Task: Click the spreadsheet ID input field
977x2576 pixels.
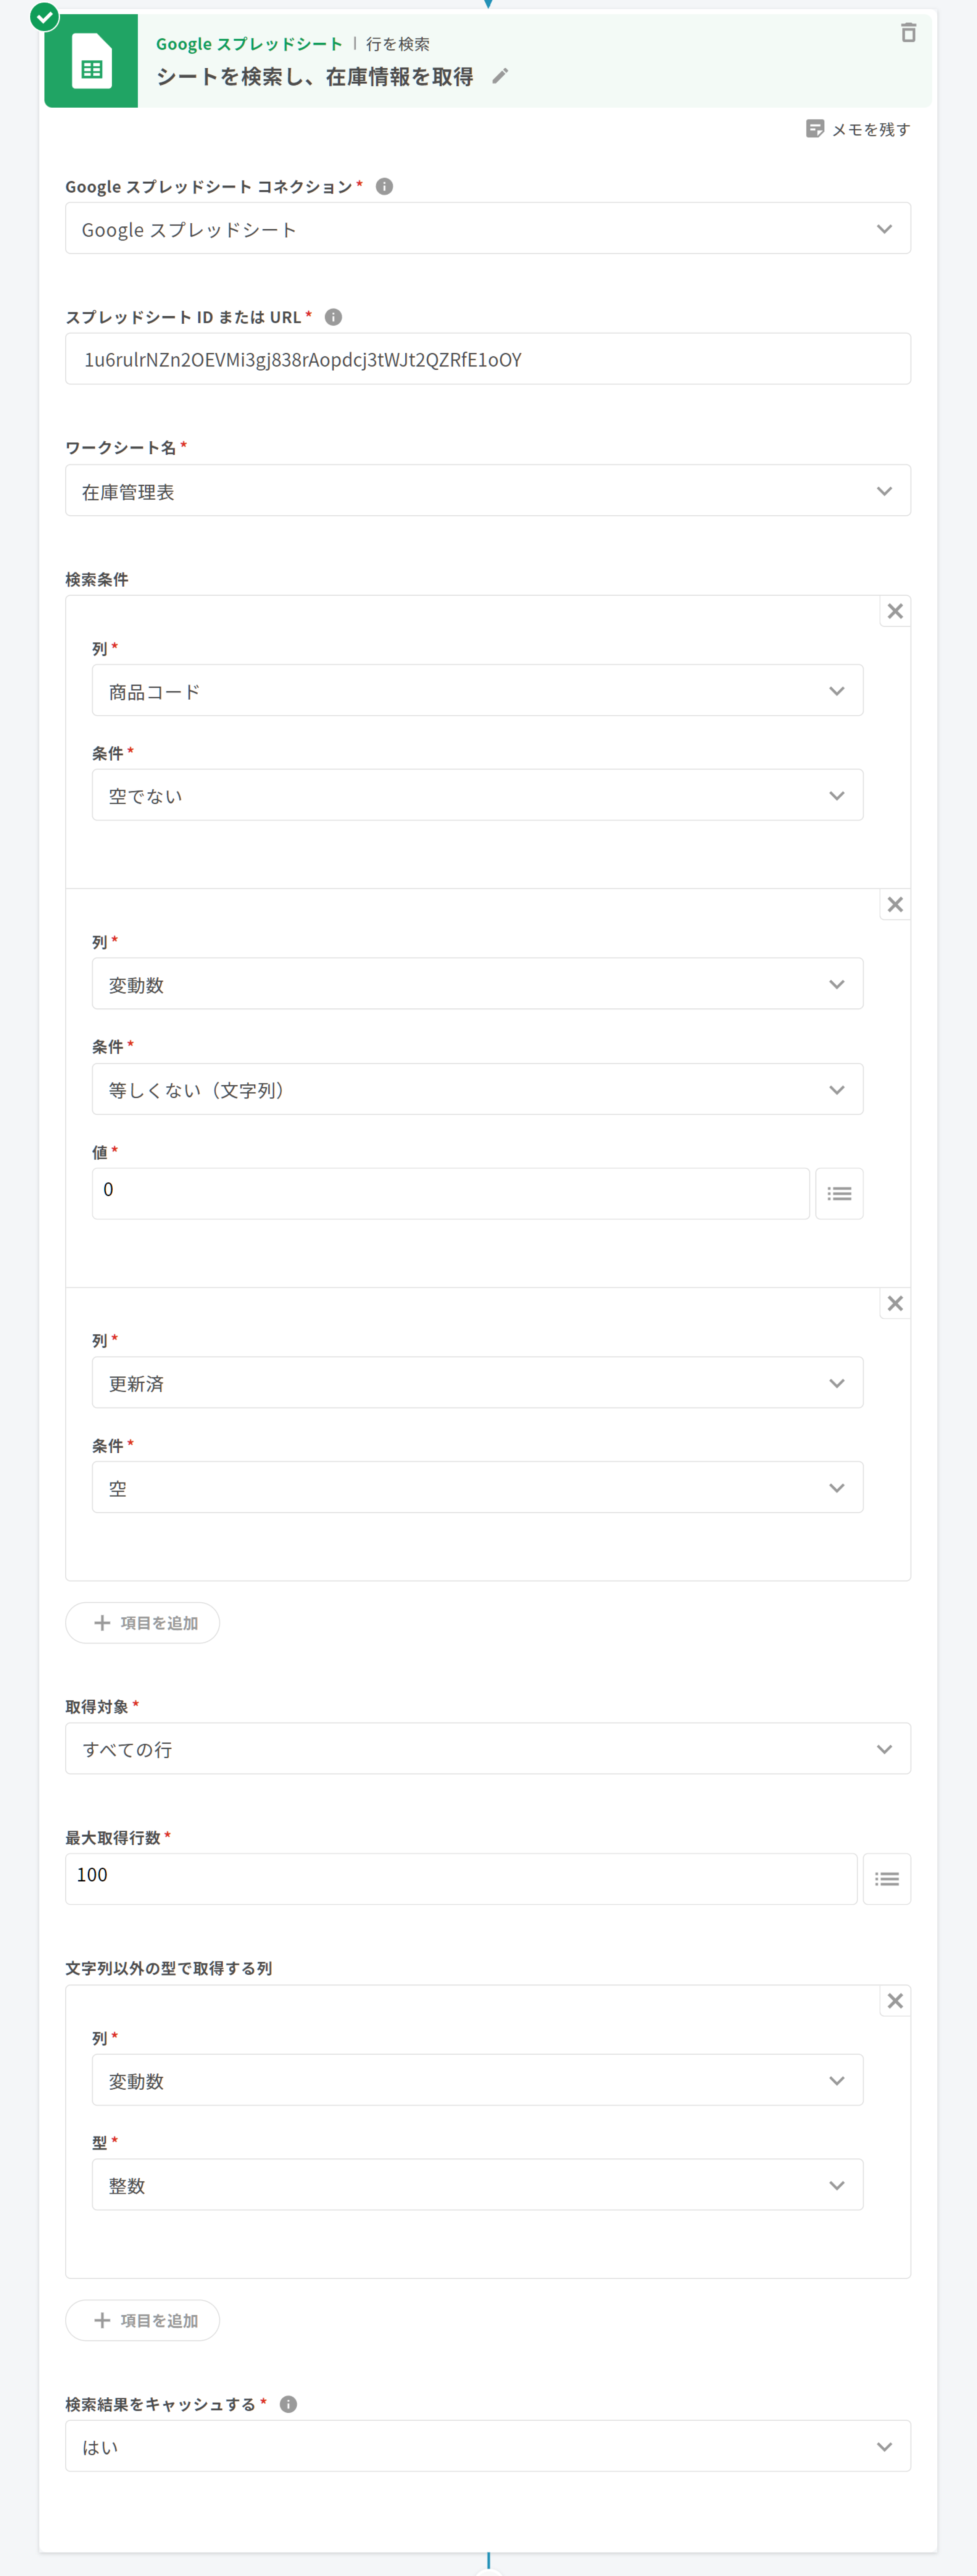Action: click(488, 360)
